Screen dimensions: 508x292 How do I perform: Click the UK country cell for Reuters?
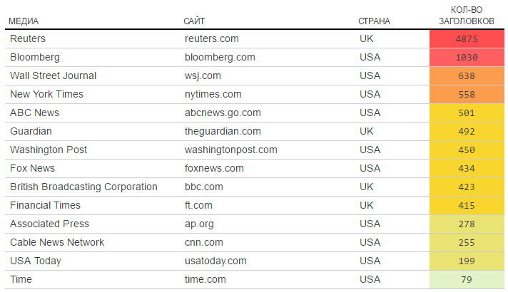(x=367, y=38)
